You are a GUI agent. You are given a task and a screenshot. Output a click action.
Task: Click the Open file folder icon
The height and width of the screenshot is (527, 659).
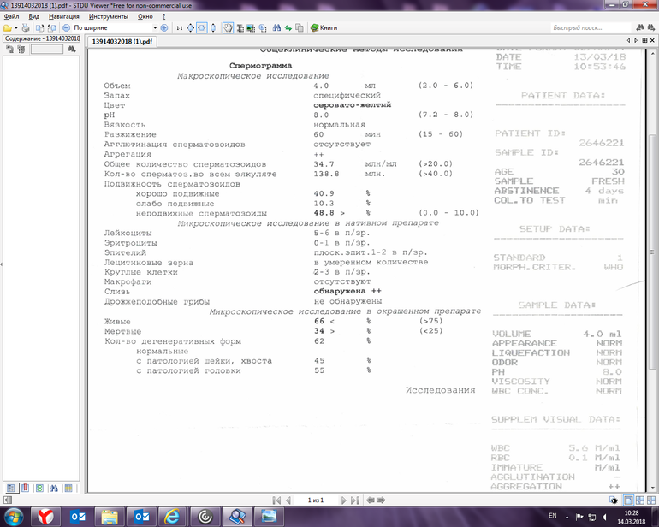coord(6,28)
